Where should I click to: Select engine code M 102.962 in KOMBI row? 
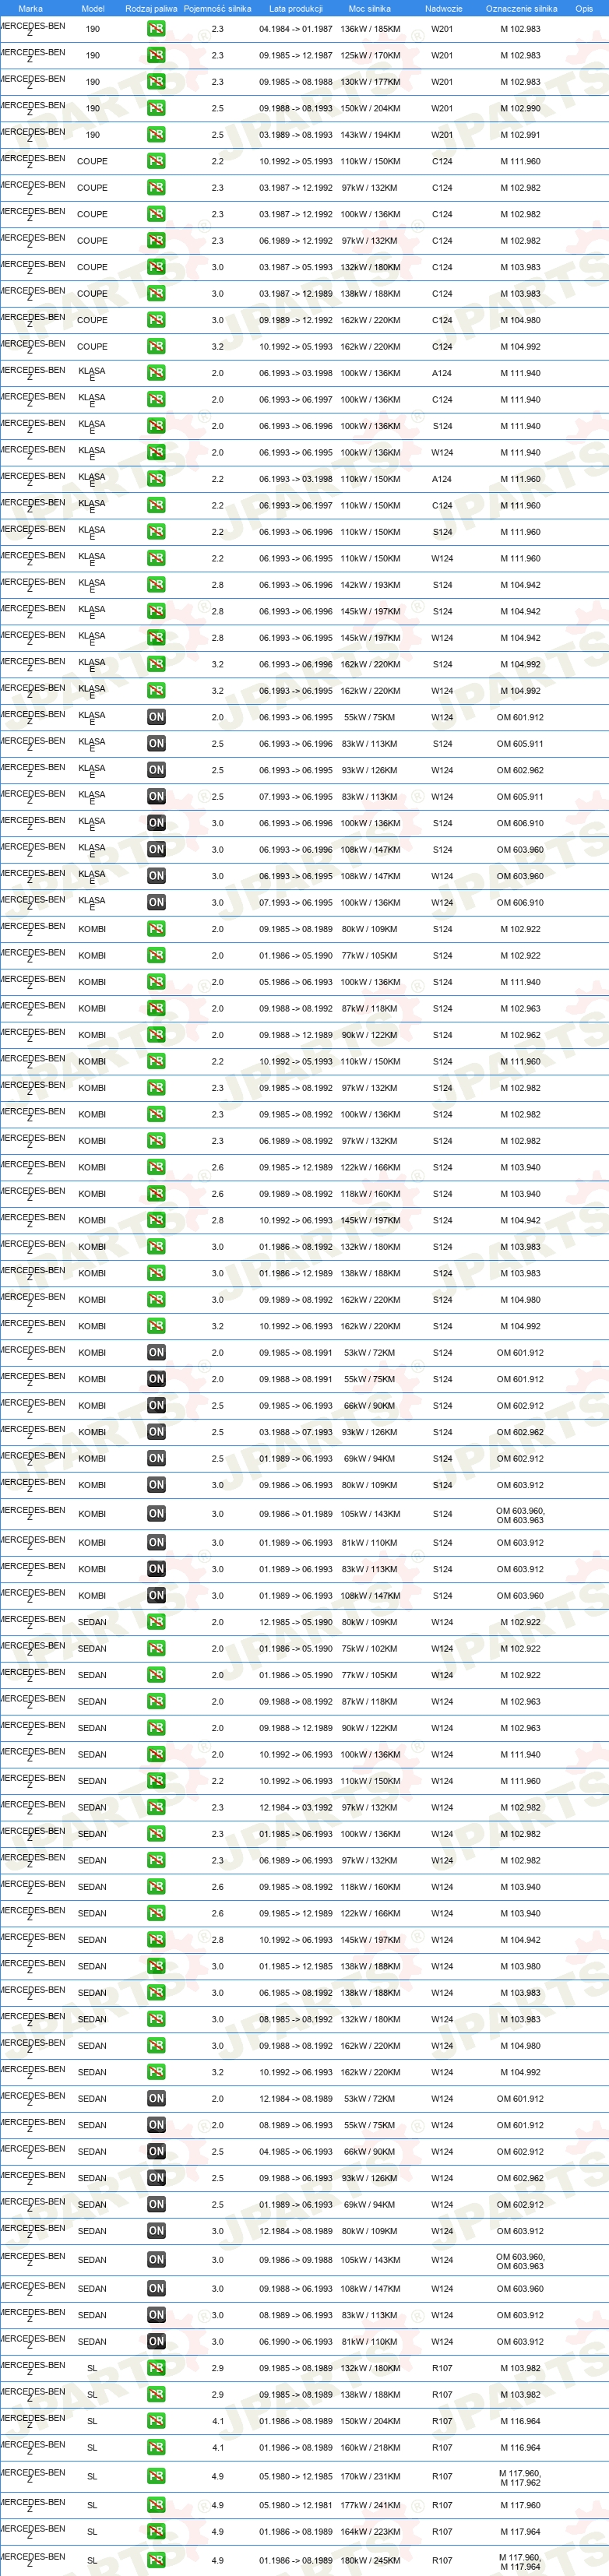[x=520, y=1036]
